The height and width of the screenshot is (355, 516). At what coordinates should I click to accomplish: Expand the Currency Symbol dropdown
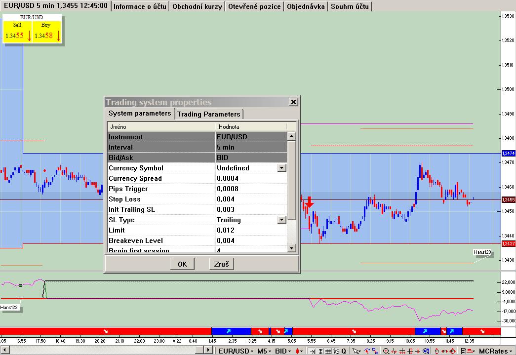click(281, 168)
